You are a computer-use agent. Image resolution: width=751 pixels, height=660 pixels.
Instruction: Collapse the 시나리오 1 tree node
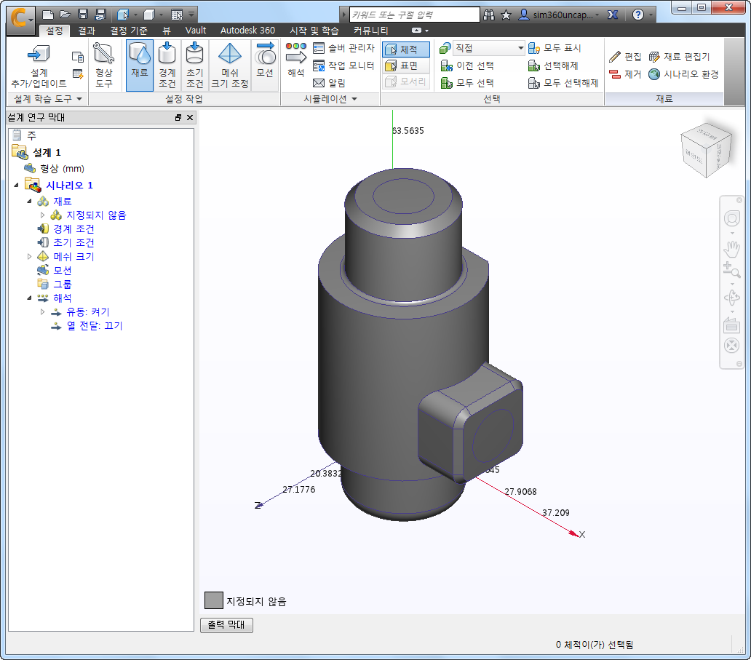[16, 185]
